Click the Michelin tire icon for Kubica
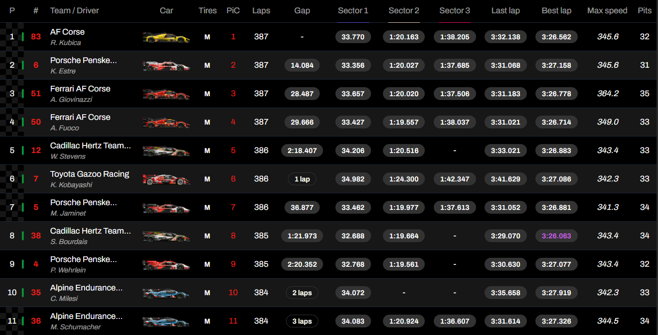This screenshot has width=658, height=335. [x=207, y=37]
